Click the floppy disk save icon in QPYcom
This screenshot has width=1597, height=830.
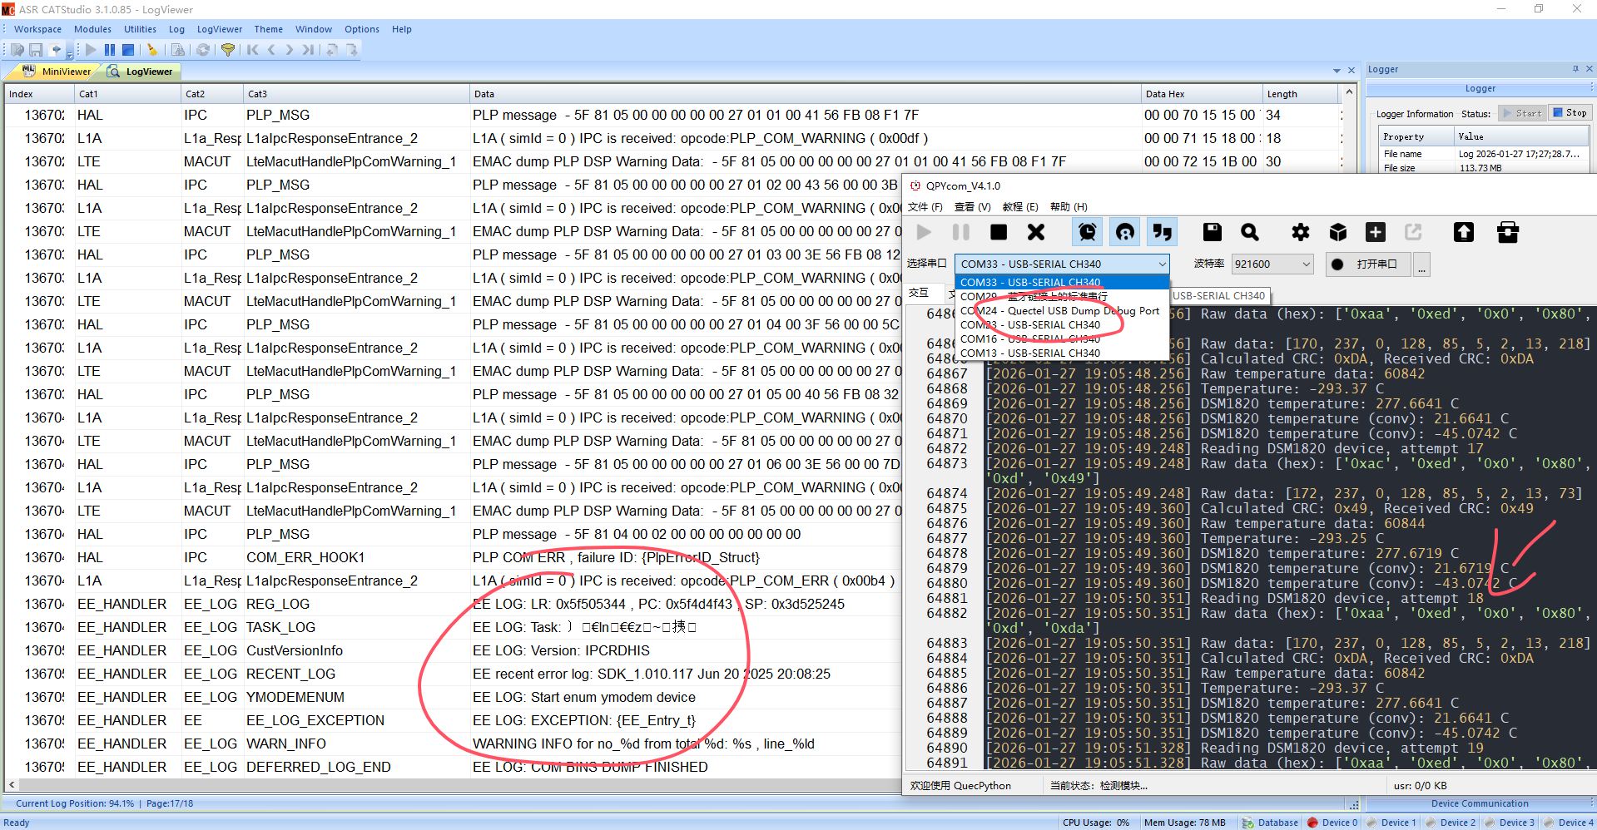[1213, 232]
